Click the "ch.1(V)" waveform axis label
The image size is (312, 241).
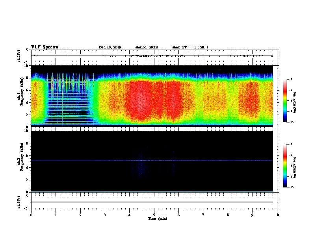(19, 56)
